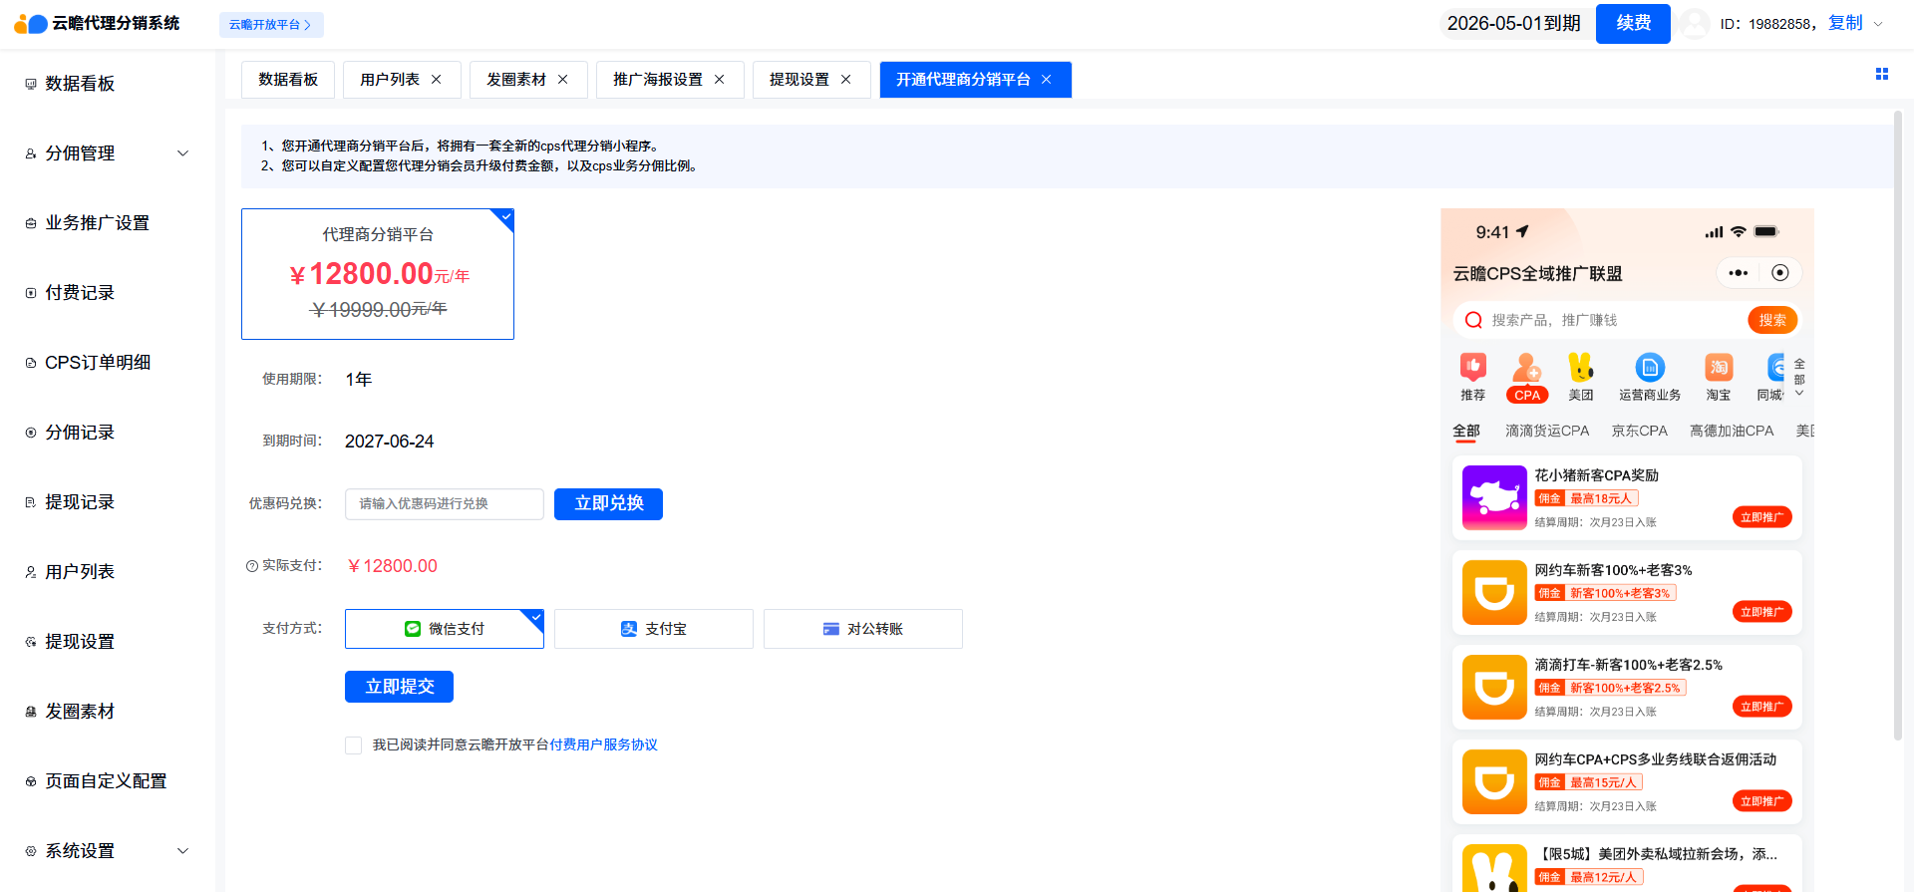This screenshot has height=892, width=1914.
Task: Click the orange 搜索 button in preview
Action: pos(1772,320)
